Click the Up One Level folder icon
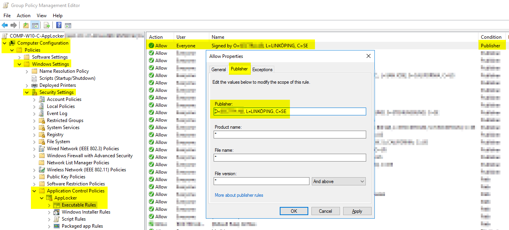The height and width of the screenshot is (230, 509). [26, 25]
